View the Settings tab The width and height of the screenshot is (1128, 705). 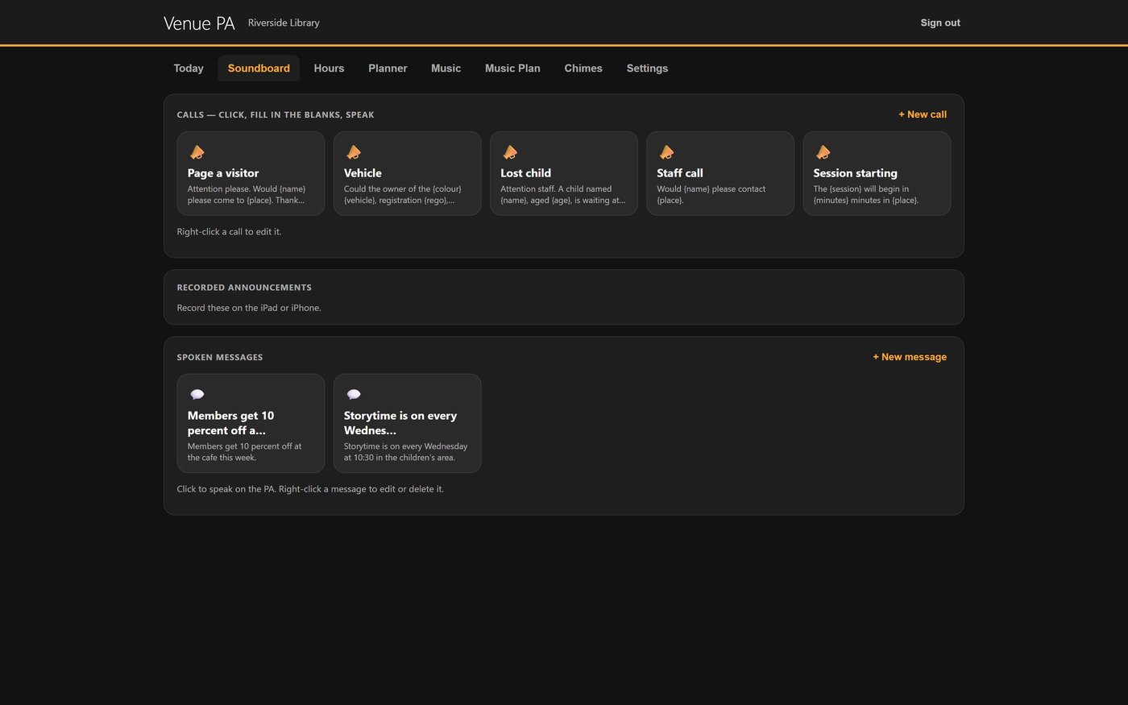(647, 68)
